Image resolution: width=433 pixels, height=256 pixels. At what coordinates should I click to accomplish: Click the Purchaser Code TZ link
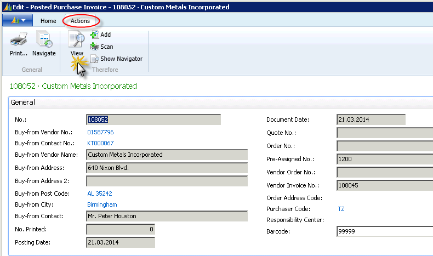[341, 209]
